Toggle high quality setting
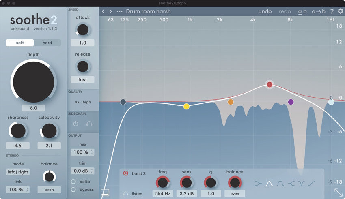This screenshot has width=345, height=199. coord(87,102)
